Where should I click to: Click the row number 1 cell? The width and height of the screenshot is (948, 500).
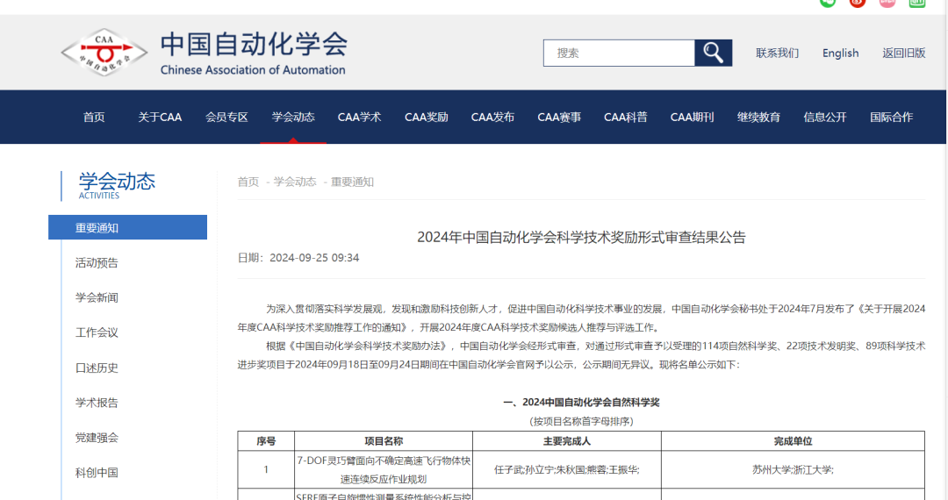click(x=266, y=469)
